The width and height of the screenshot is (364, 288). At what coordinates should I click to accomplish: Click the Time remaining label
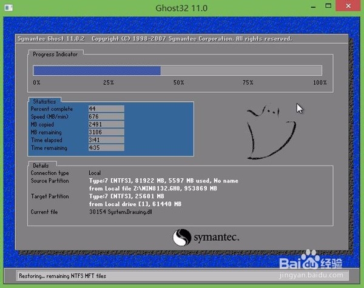[x=49, y=148]
